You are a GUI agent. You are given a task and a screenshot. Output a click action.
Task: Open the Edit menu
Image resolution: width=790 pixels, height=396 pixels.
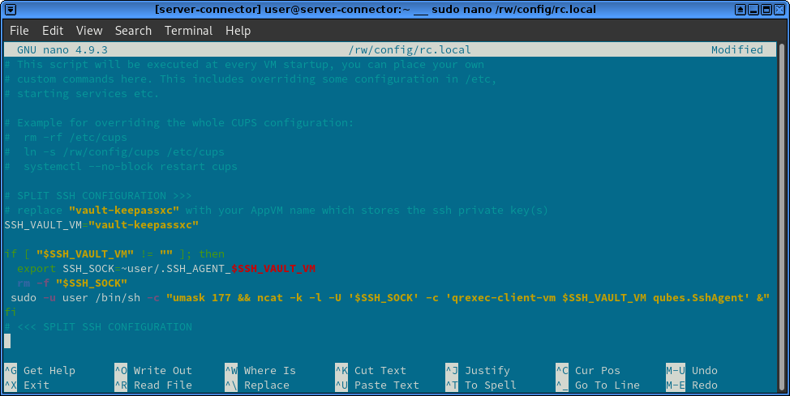coord(53,31)
